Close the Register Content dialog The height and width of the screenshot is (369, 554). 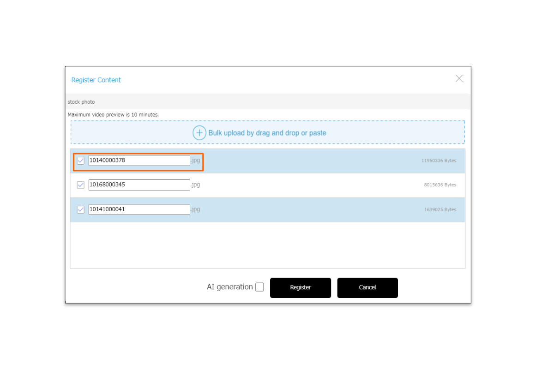pyautogui.click(x=459, y=78)
